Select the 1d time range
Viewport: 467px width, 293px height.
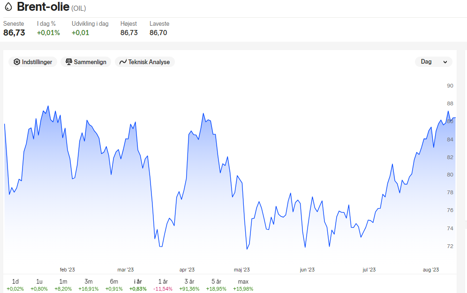click(15, 285)
